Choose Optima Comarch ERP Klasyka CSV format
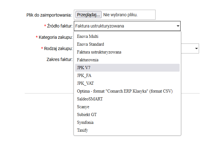220x152 pixels. pos(125,91)
